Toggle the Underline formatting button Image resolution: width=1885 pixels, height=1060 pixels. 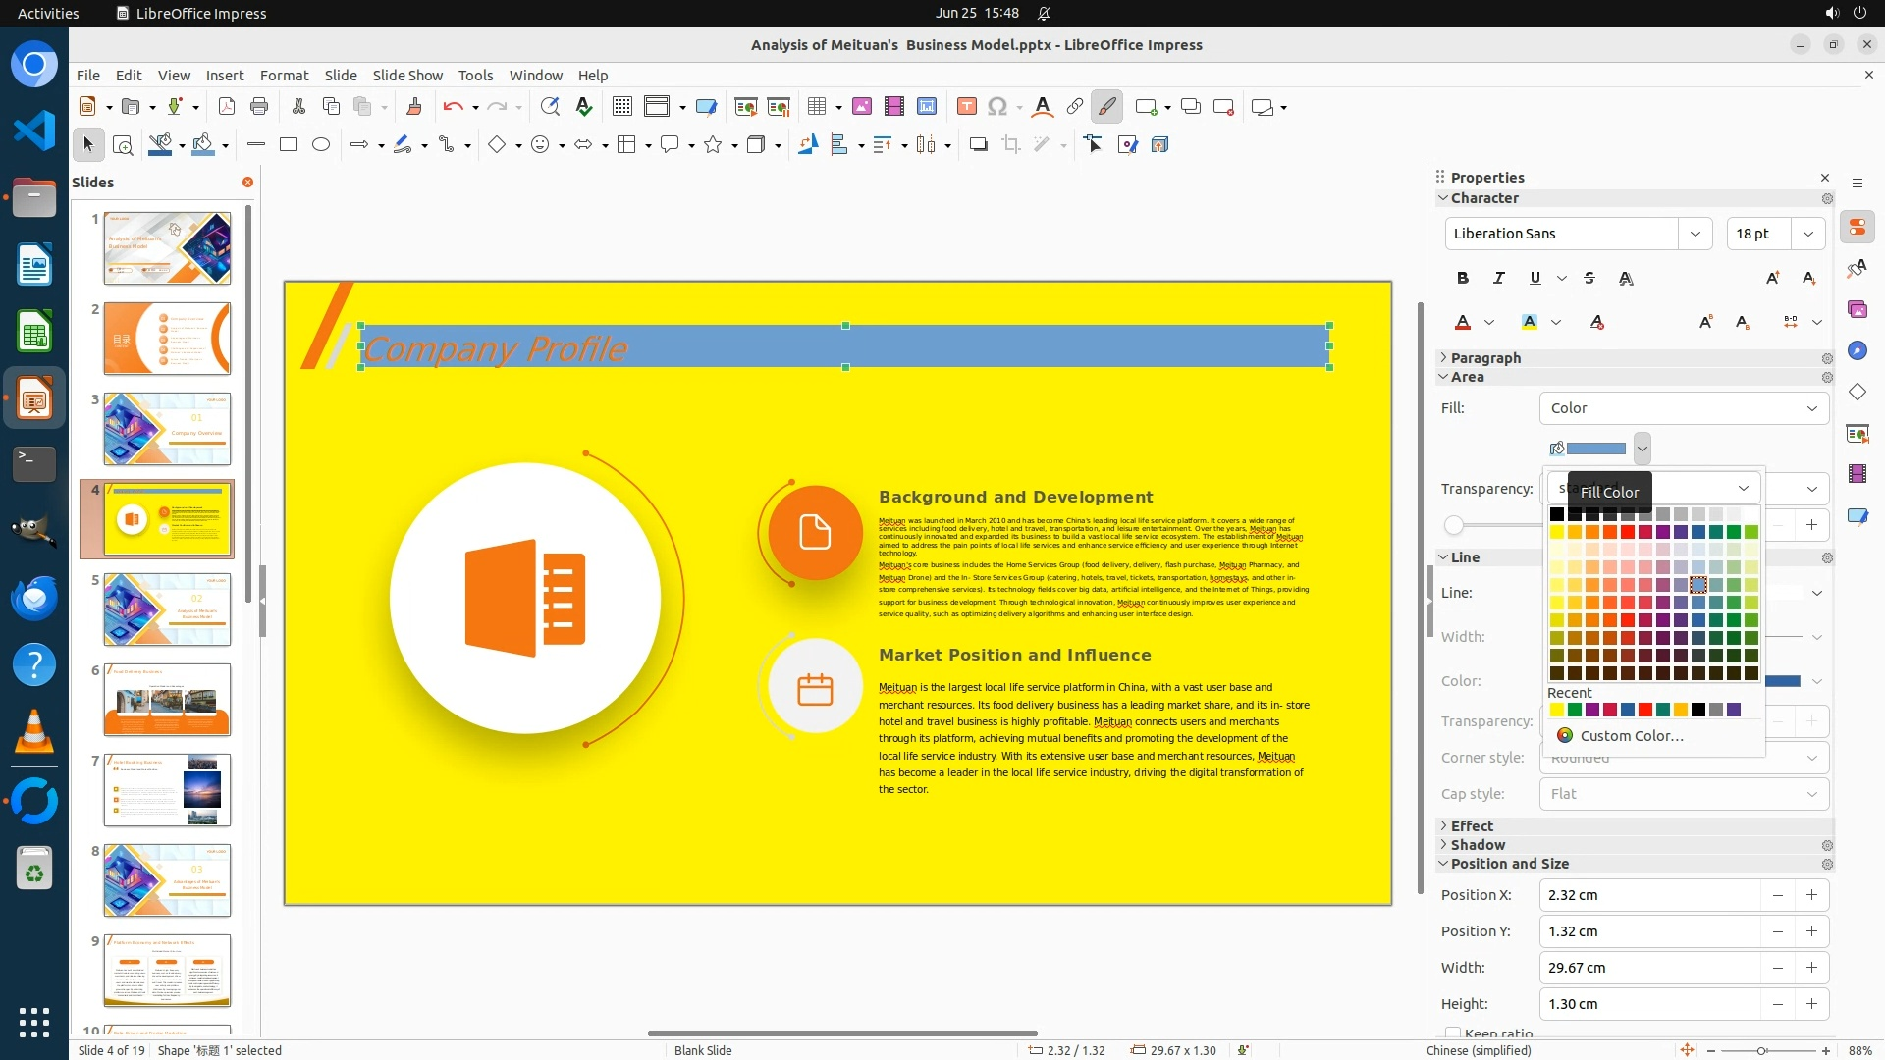pos(1535,279)
